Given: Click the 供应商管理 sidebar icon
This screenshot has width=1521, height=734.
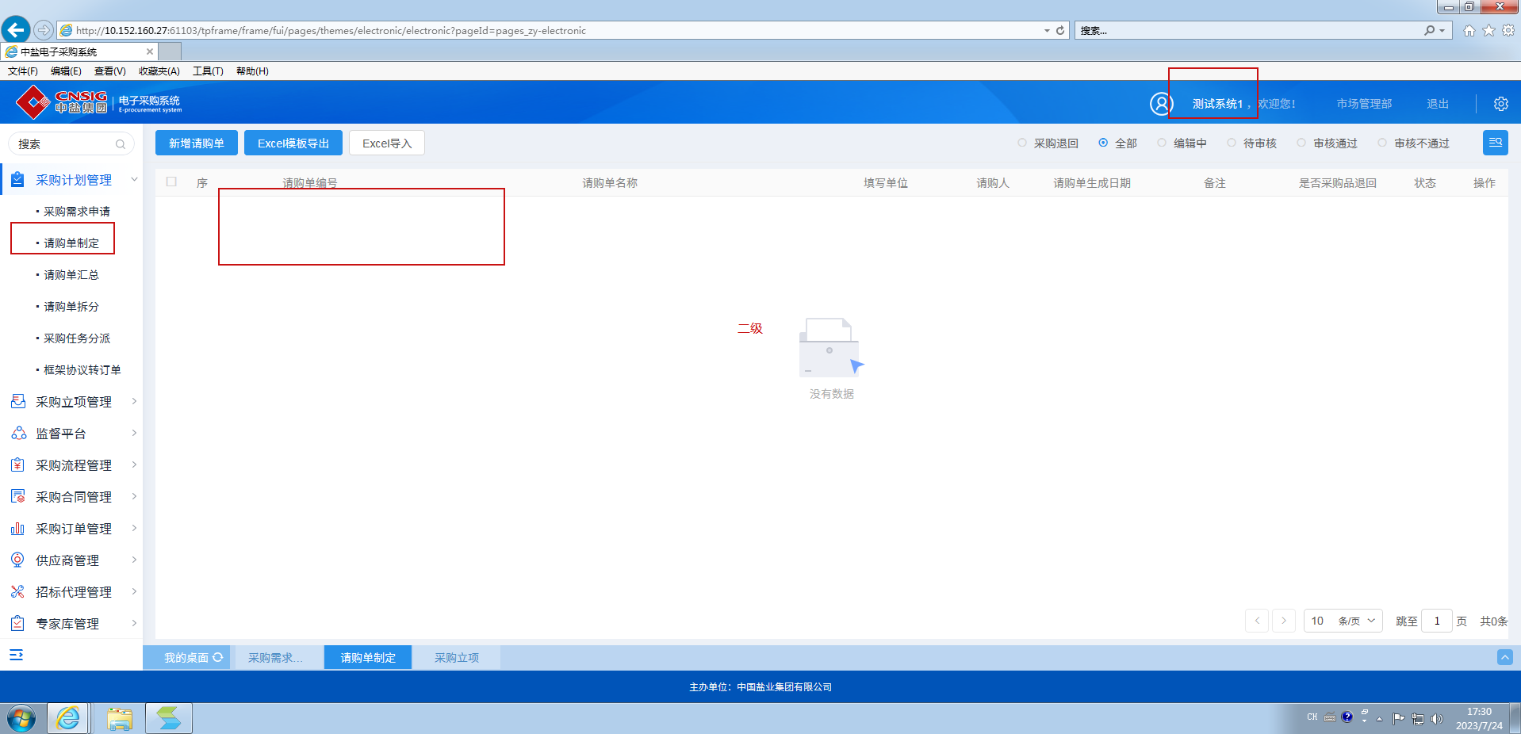Looking at the screenshot, I should pos(18,560).
